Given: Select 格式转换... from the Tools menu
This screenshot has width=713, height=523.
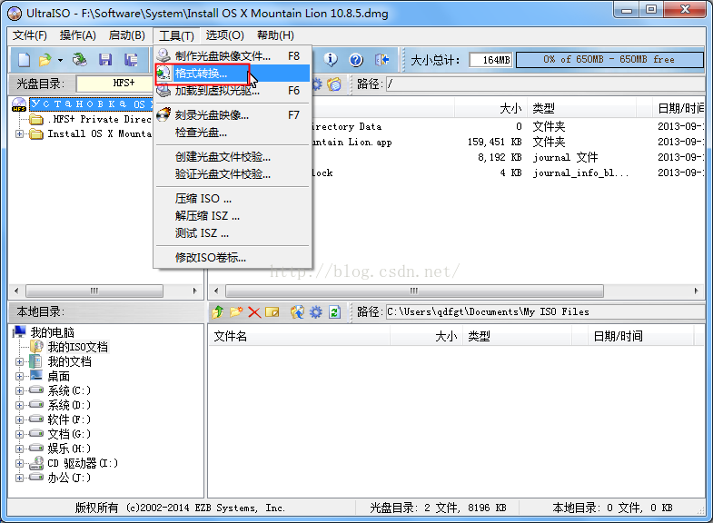Looking at the screenshot, I should point(201,74).
